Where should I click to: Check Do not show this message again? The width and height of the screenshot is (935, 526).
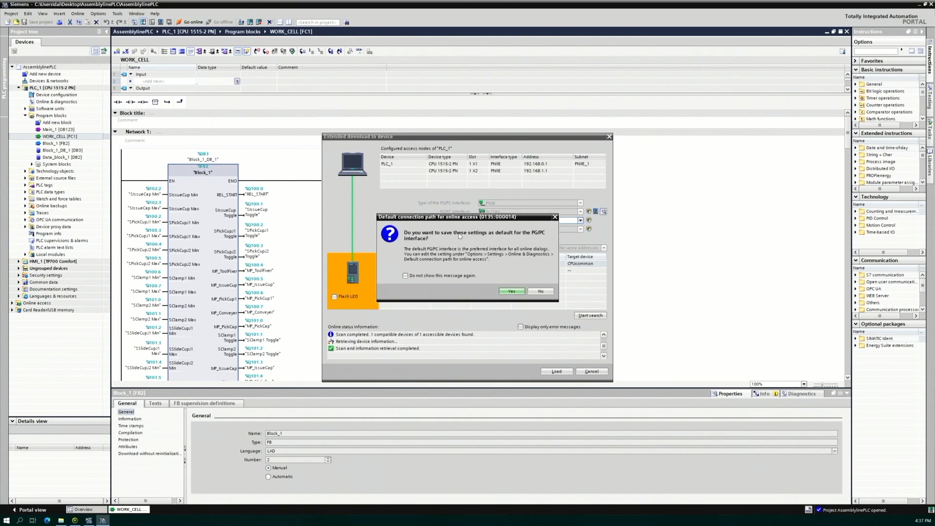coord(405,276)
